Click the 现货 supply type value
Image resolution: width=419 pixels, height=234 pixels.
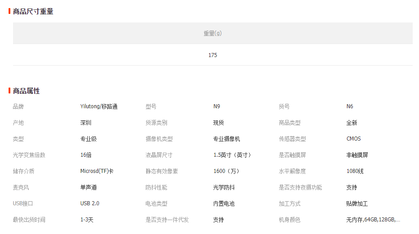click(x=218, y=123)
